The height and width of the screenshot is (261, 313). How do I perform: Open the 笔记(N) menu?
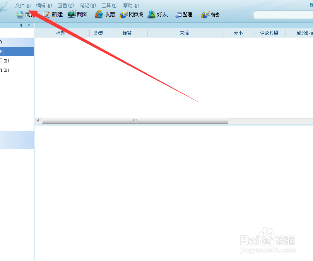(87, 5)
